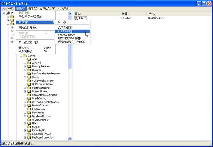
Task: Sort by the データ column header
Action: click(179, 14)
